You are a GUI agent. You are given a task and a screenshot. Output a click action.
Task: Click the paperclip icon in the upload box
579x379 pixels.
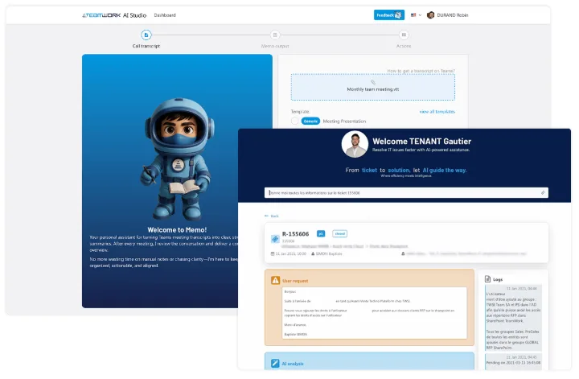pos(373,82)
